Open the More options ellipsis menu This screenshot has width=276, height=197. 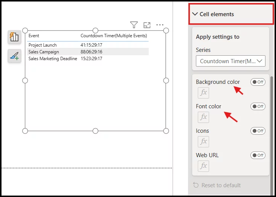[x=160, y=25]
